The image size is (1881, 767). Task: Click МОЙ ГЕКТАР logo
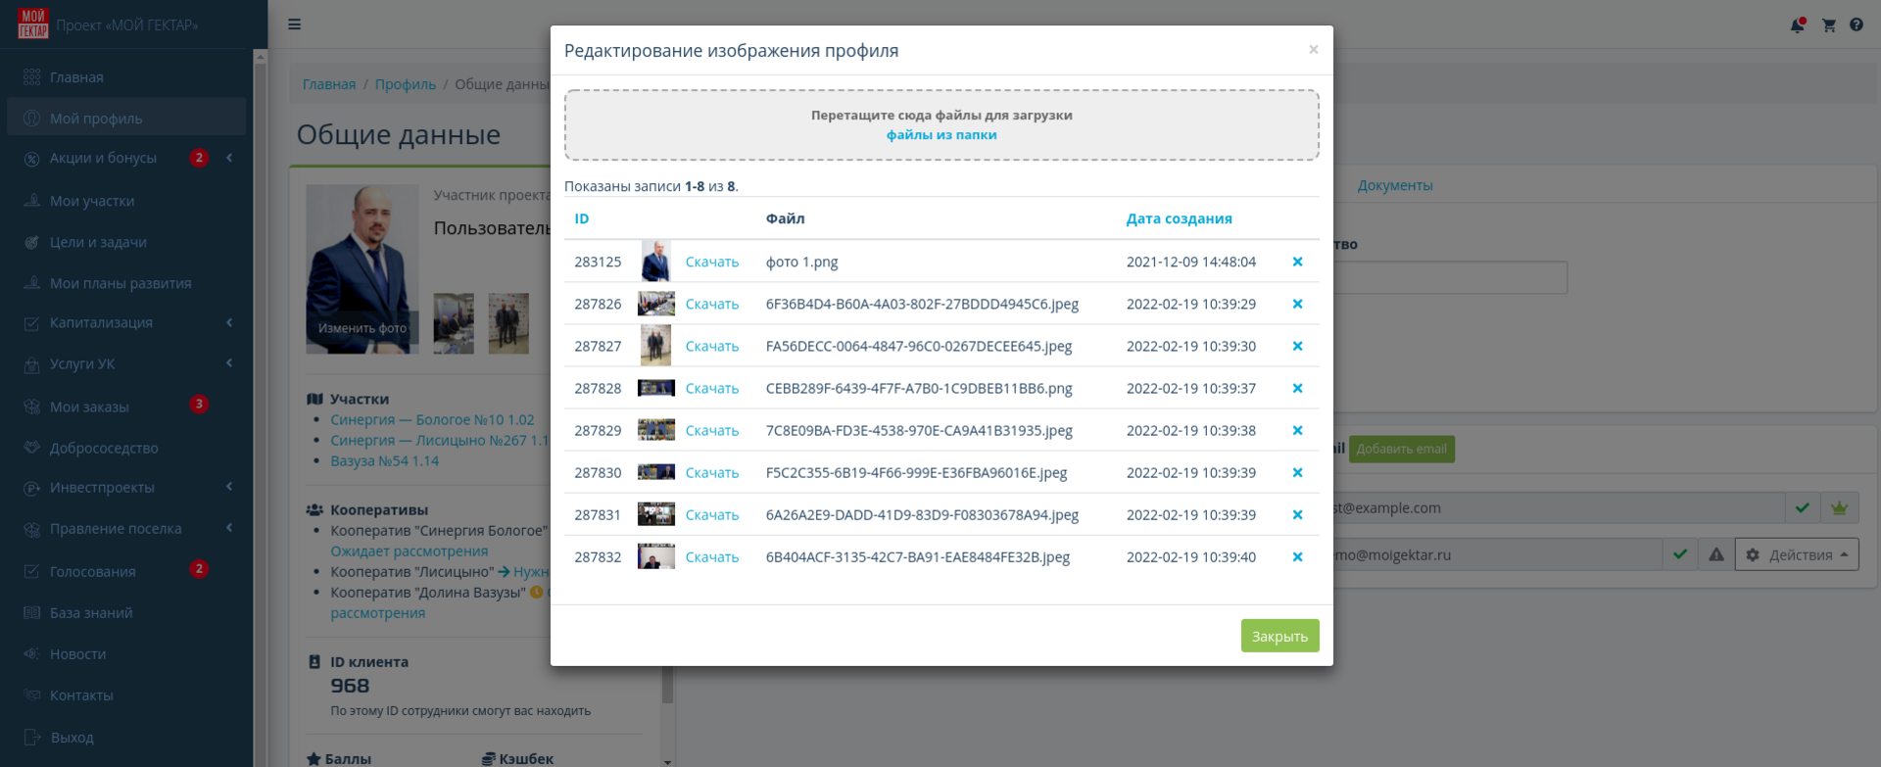32,24
